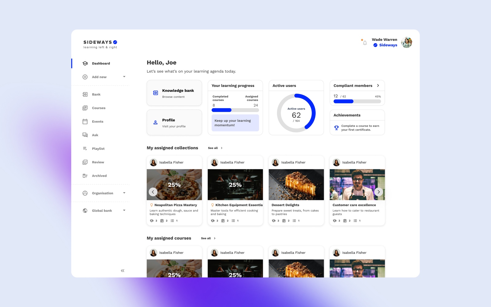Screen dimensions: 491x307
Task: Click the Sideways organisation badge under Wade Warren
Action: 375,45
